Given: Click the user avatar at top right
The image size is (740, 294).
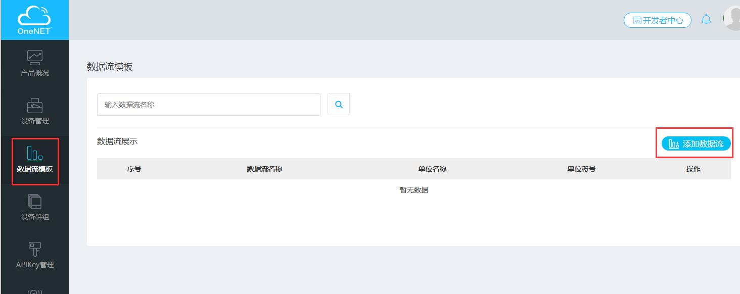Looking at the screenshot, I should (x=732, y=18).
